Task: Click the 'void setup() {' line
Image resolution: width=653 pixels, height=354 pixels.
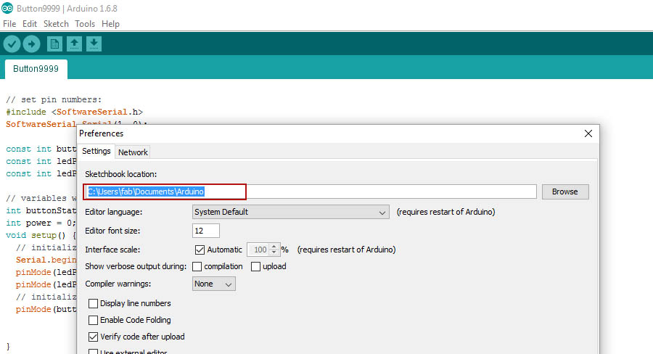Action: [41, 235]
